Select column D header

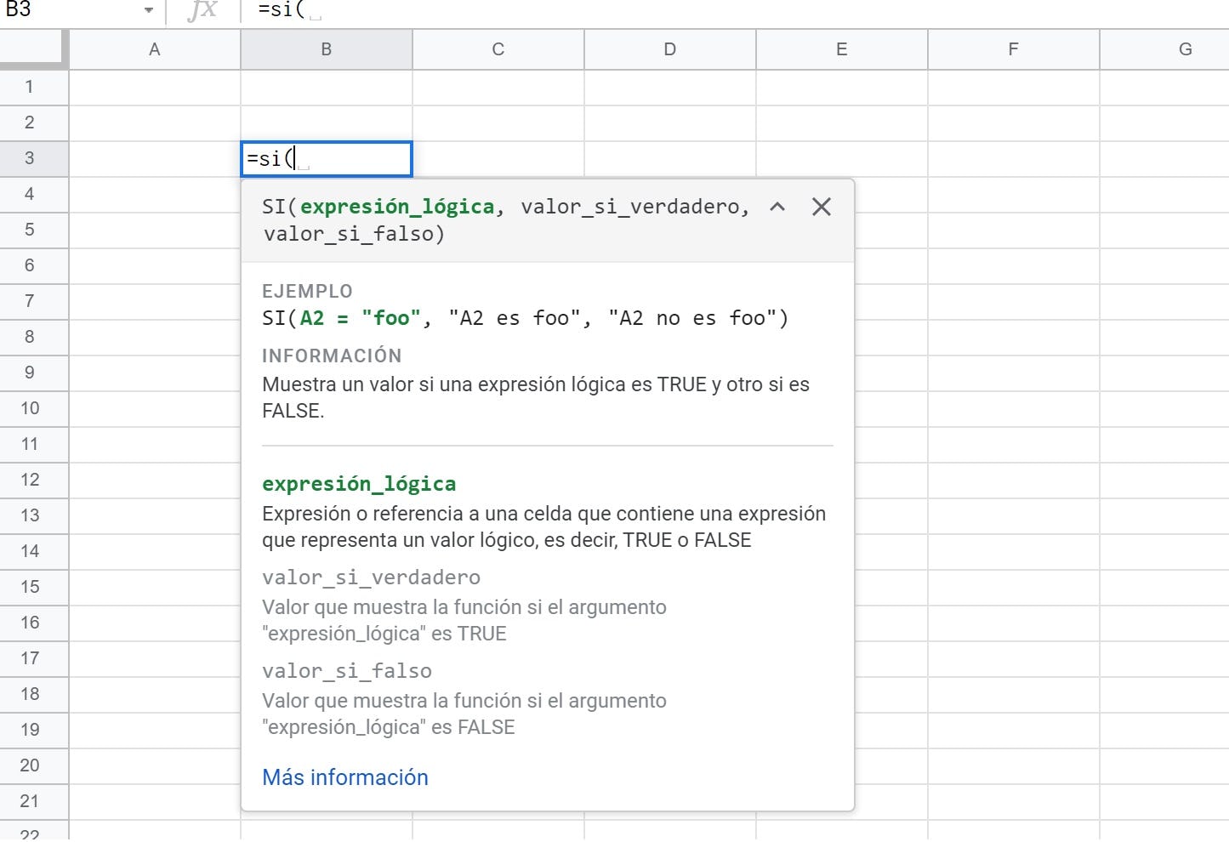point(669,49)
